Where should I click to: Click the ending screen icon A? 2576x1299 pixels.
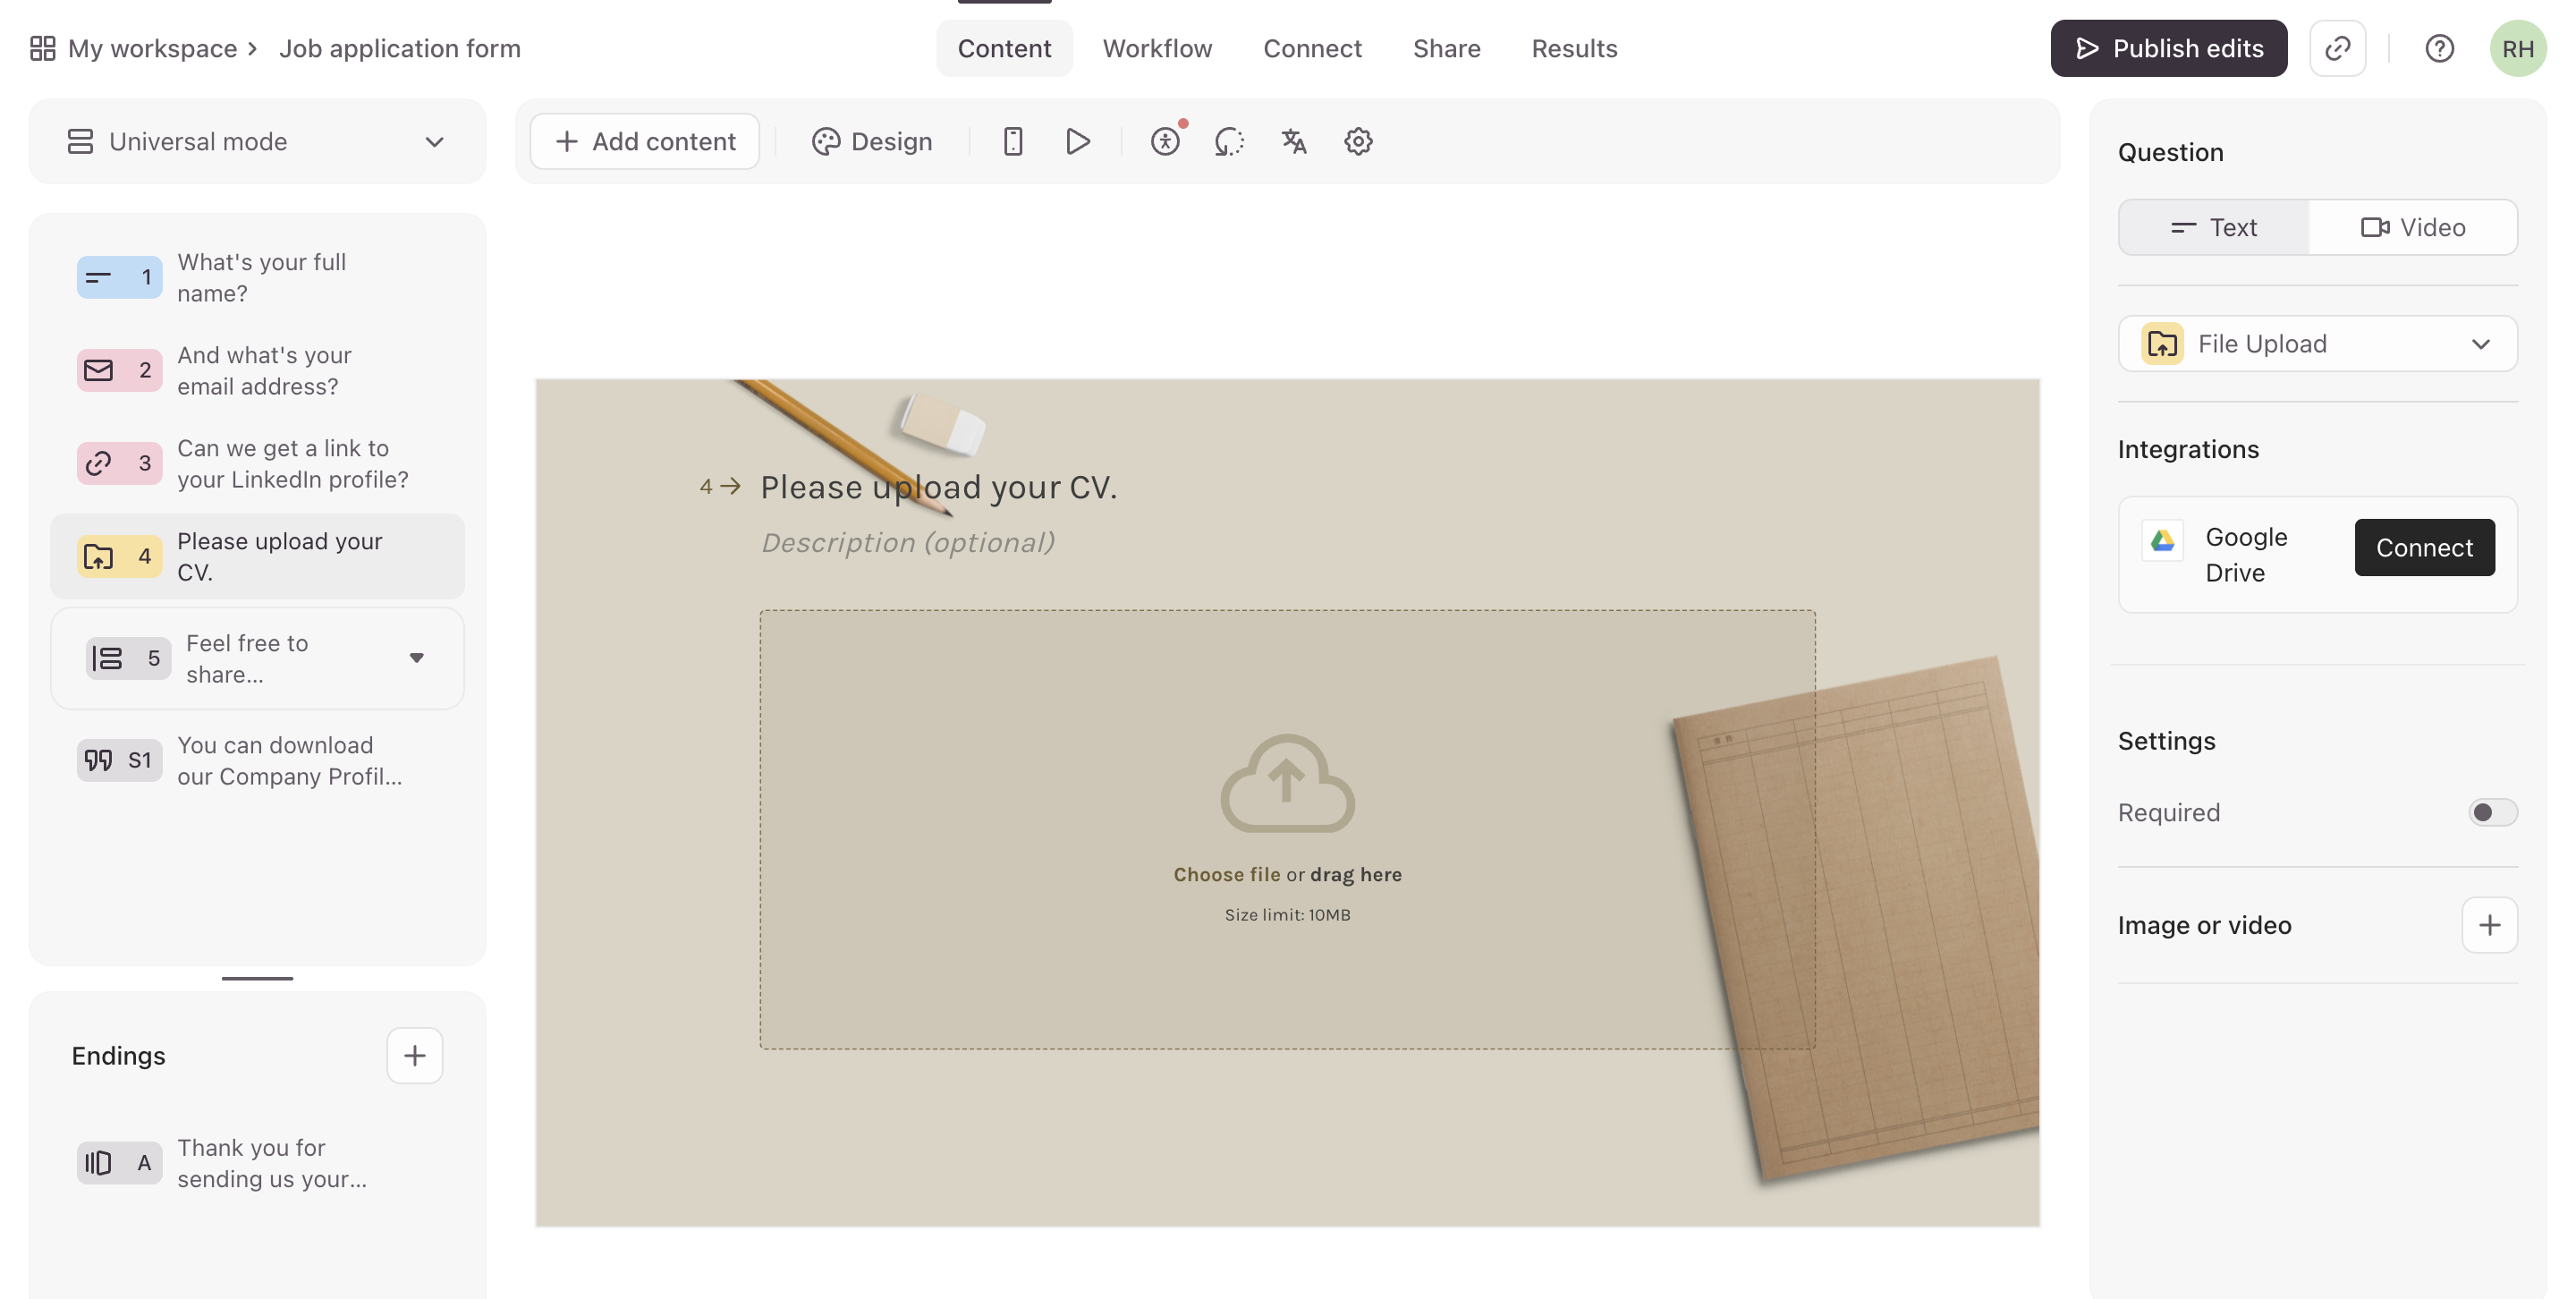pyautogui.click(x=99, y=1163)
